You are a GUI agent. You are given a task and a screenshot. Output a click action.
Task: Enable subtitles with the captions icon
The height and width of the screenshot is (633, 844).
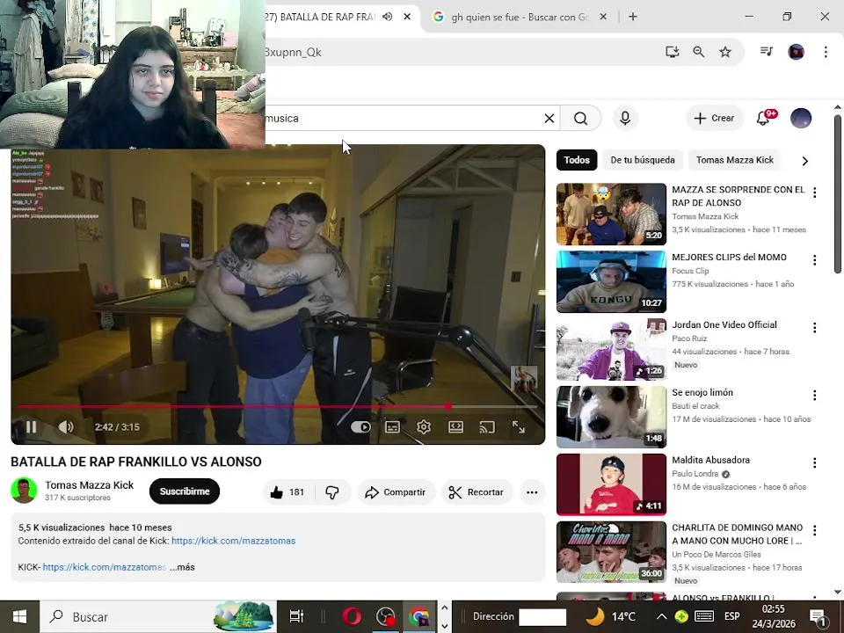point(392,427)
